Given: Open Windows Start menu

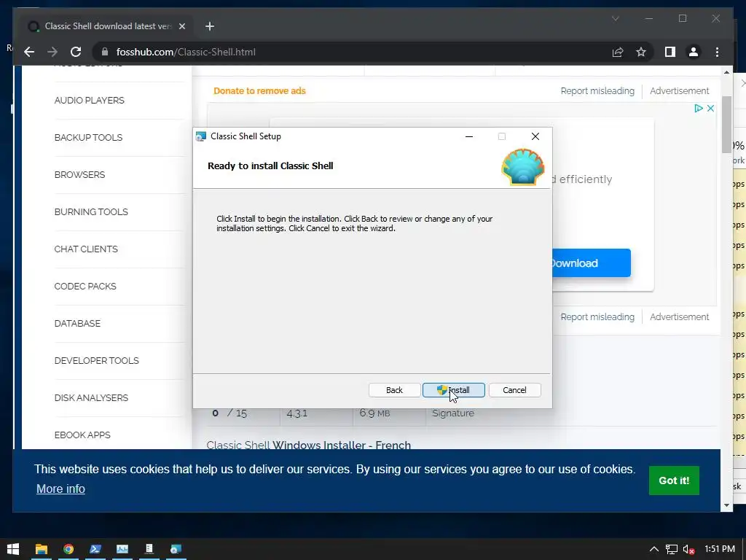Looking at the screenshot, I should [x=13, y=549].
